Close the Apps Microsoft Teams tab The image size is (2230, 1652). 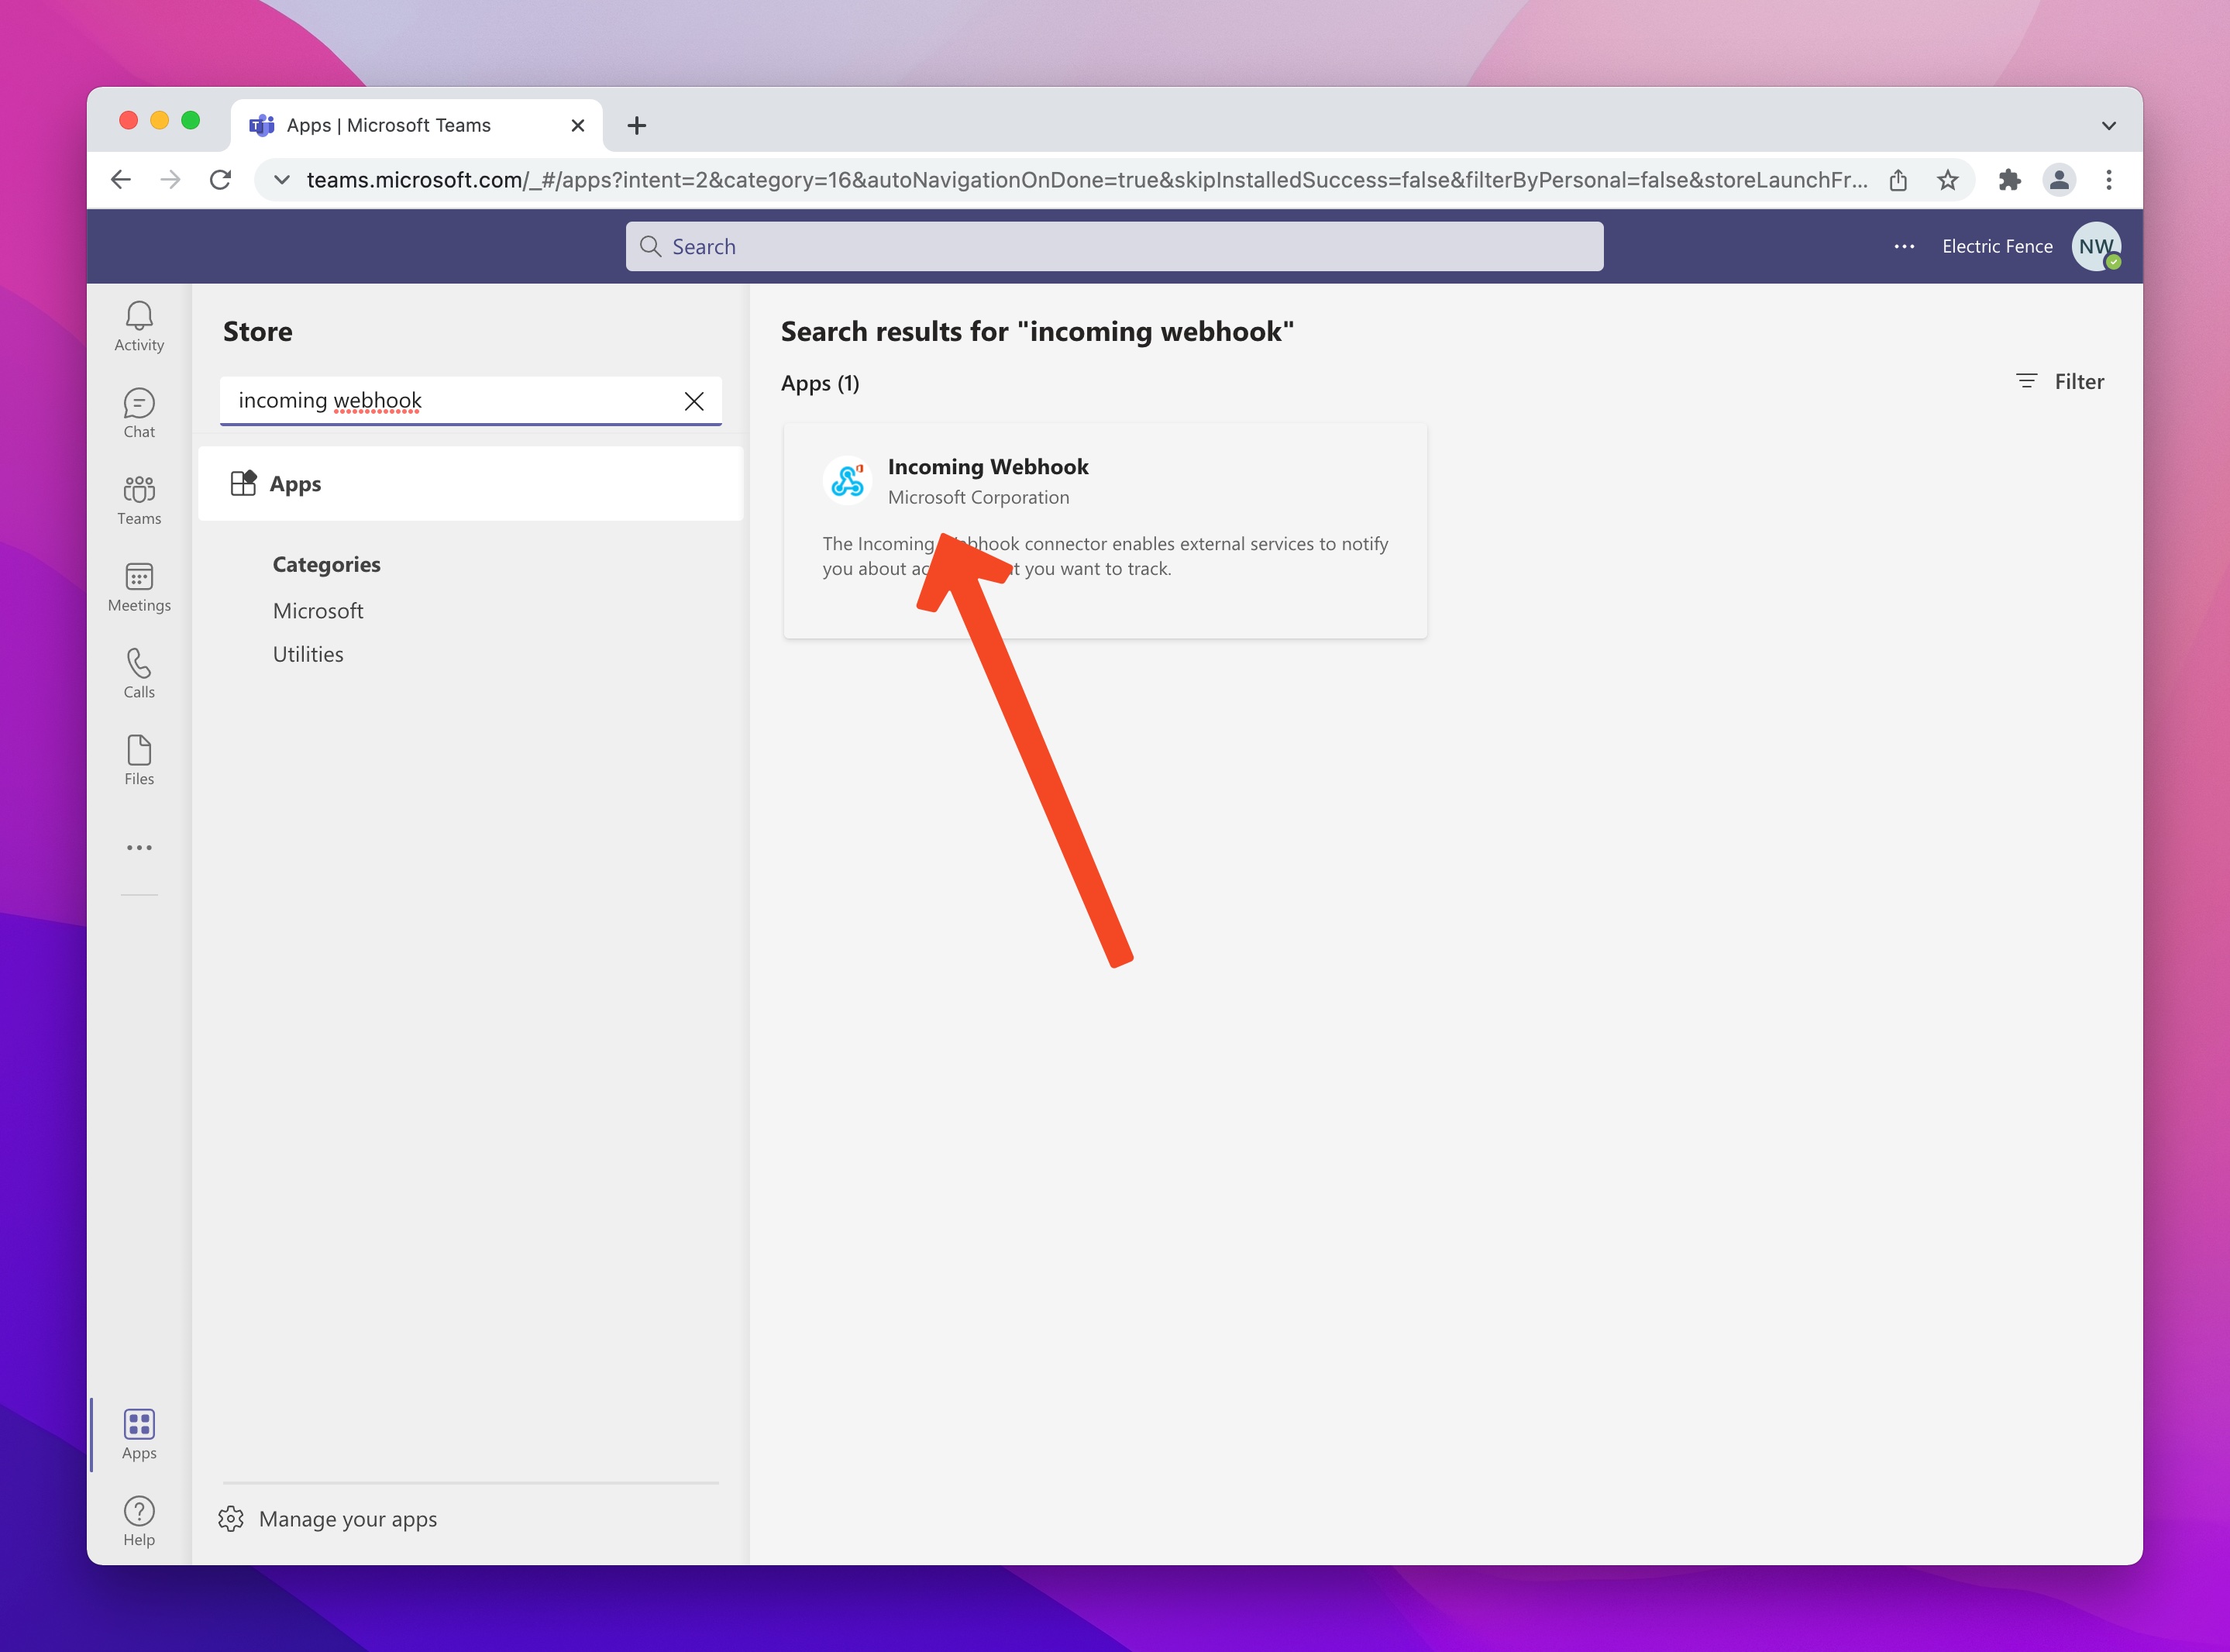click(x=578, y=126)
